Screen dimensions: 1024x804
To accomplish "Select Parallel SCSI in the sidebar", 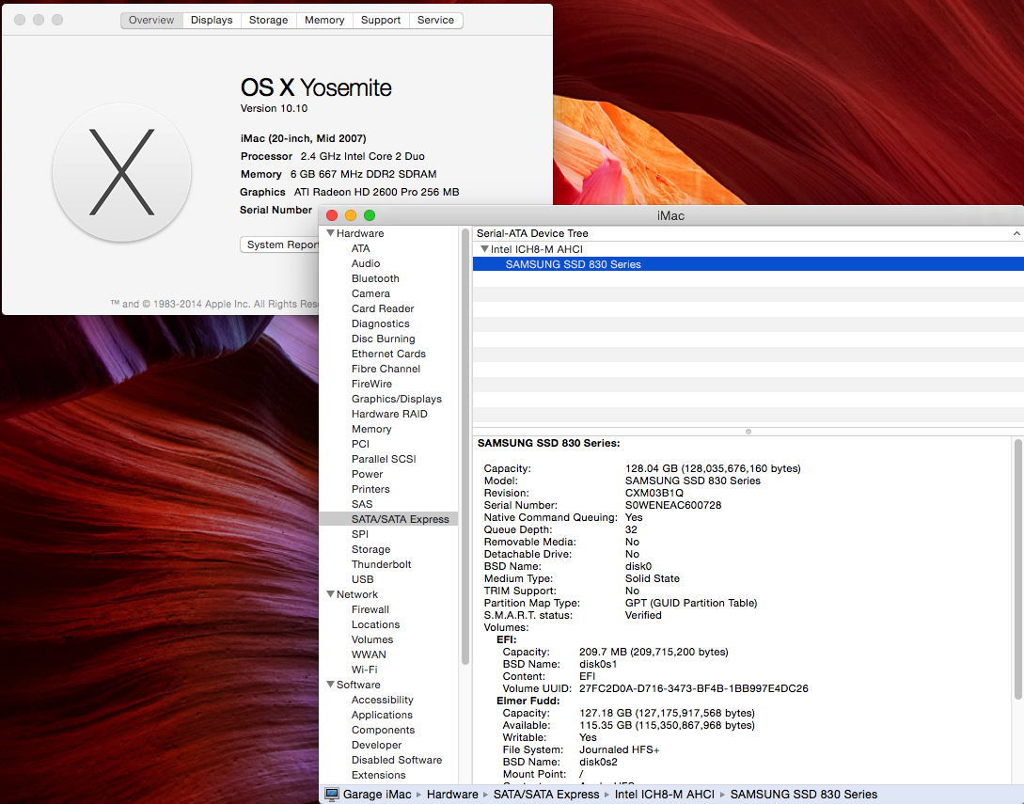I will tap(384, 459).
